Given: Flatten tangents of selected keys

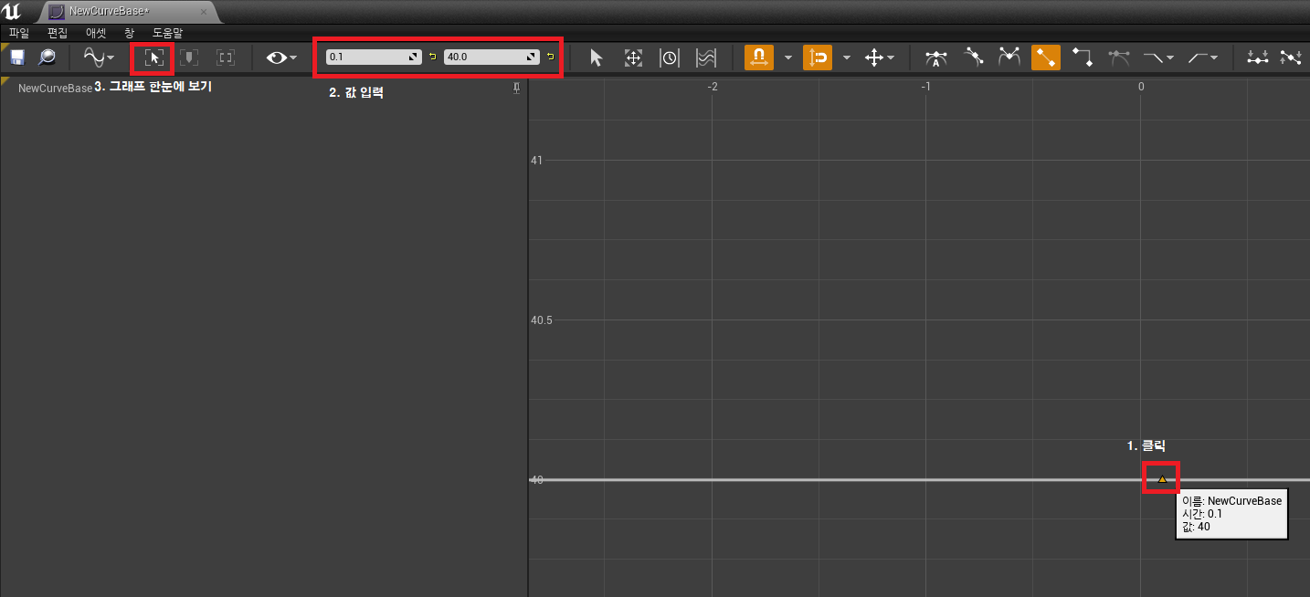Looking at the screenshot, I should click(x=1259, y=58).
